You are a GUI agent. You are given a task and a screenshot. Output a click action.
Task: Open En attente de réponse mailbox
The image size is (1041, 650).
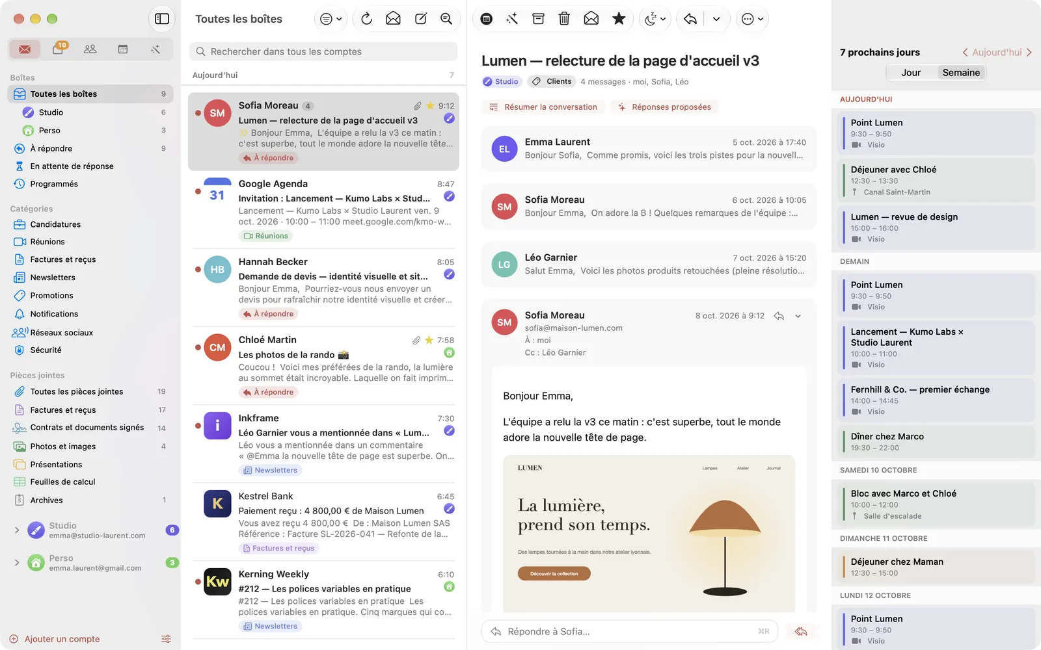click(90, 166)
